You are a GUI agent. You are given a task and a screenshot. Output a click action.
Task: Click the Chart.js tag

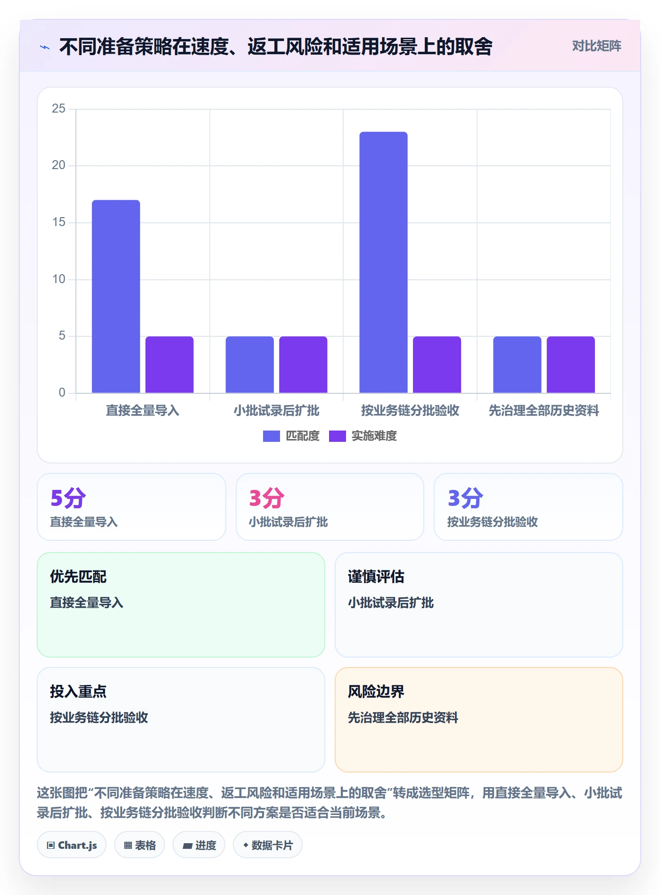(x=72, y=845)
